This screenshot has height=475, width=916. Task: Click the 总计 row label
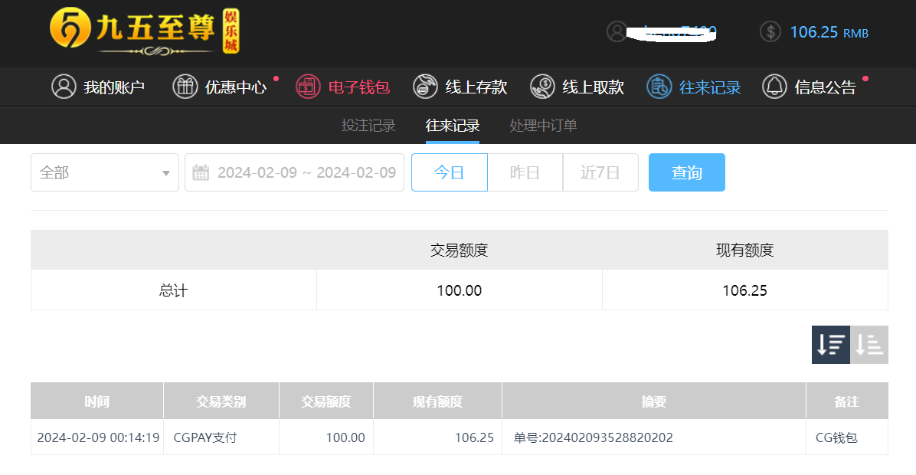click(x=174, y=290)
